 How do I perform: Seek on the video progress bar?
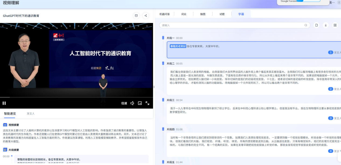(76, 97)
